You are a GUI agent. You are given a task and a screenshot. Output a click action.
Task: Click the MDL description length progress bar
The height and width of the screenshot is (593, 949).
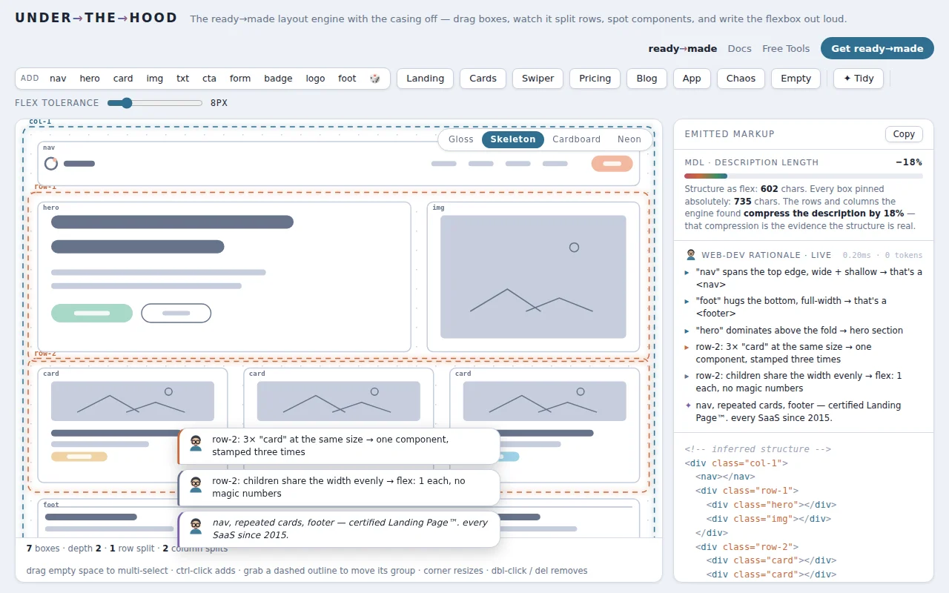pyautogui.click(x=804, y=176)
